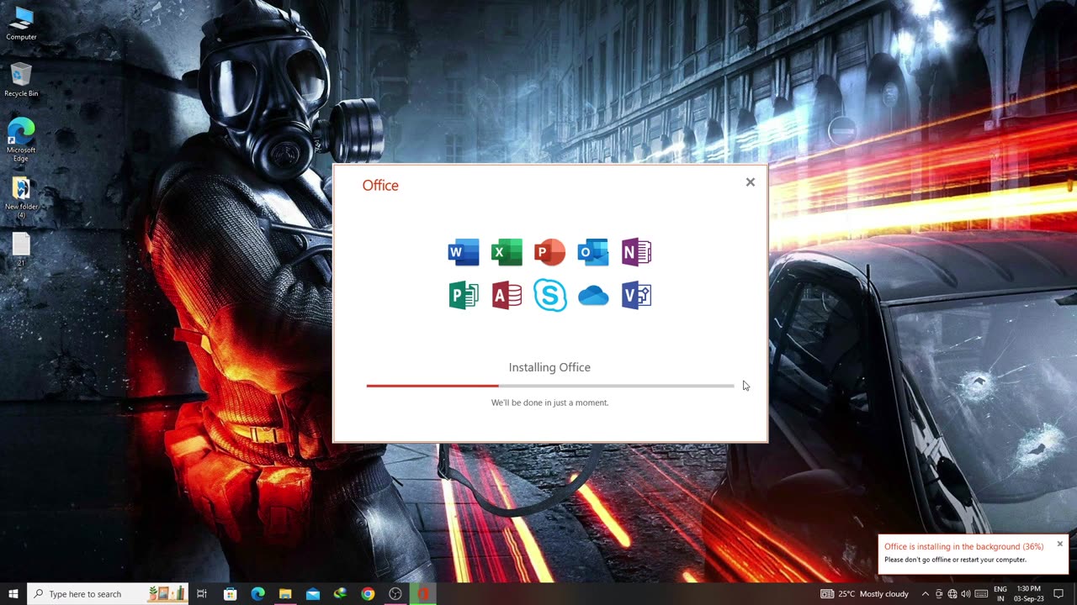Click the Office title in the installer
The height and width of the screenshot is (605, 1077).
tap(380, 186)
